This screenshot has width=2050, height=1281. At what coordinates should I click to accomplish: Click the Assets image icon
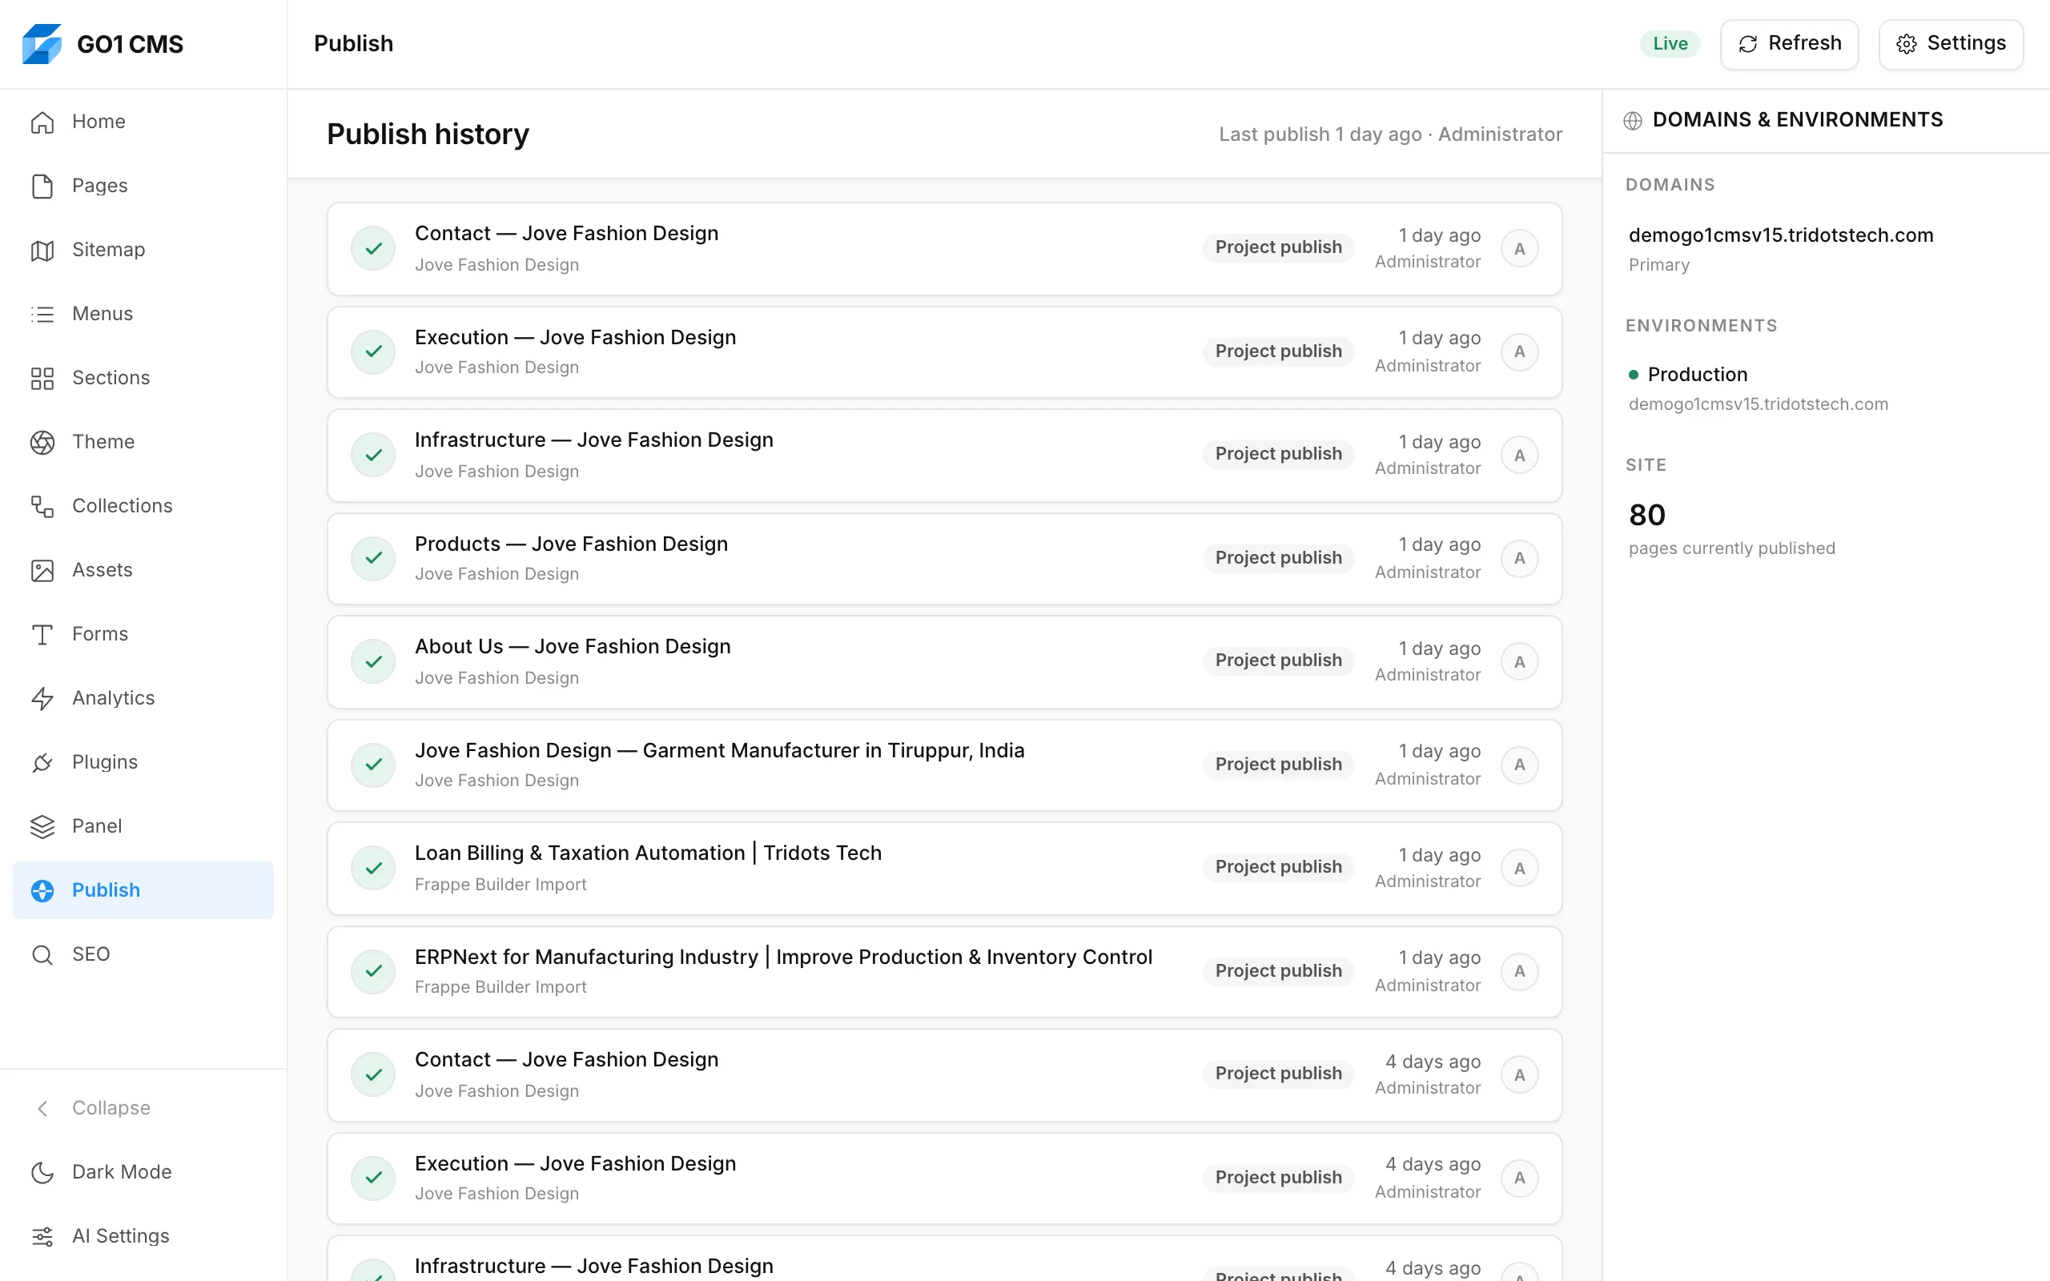(x=42, y=570)
